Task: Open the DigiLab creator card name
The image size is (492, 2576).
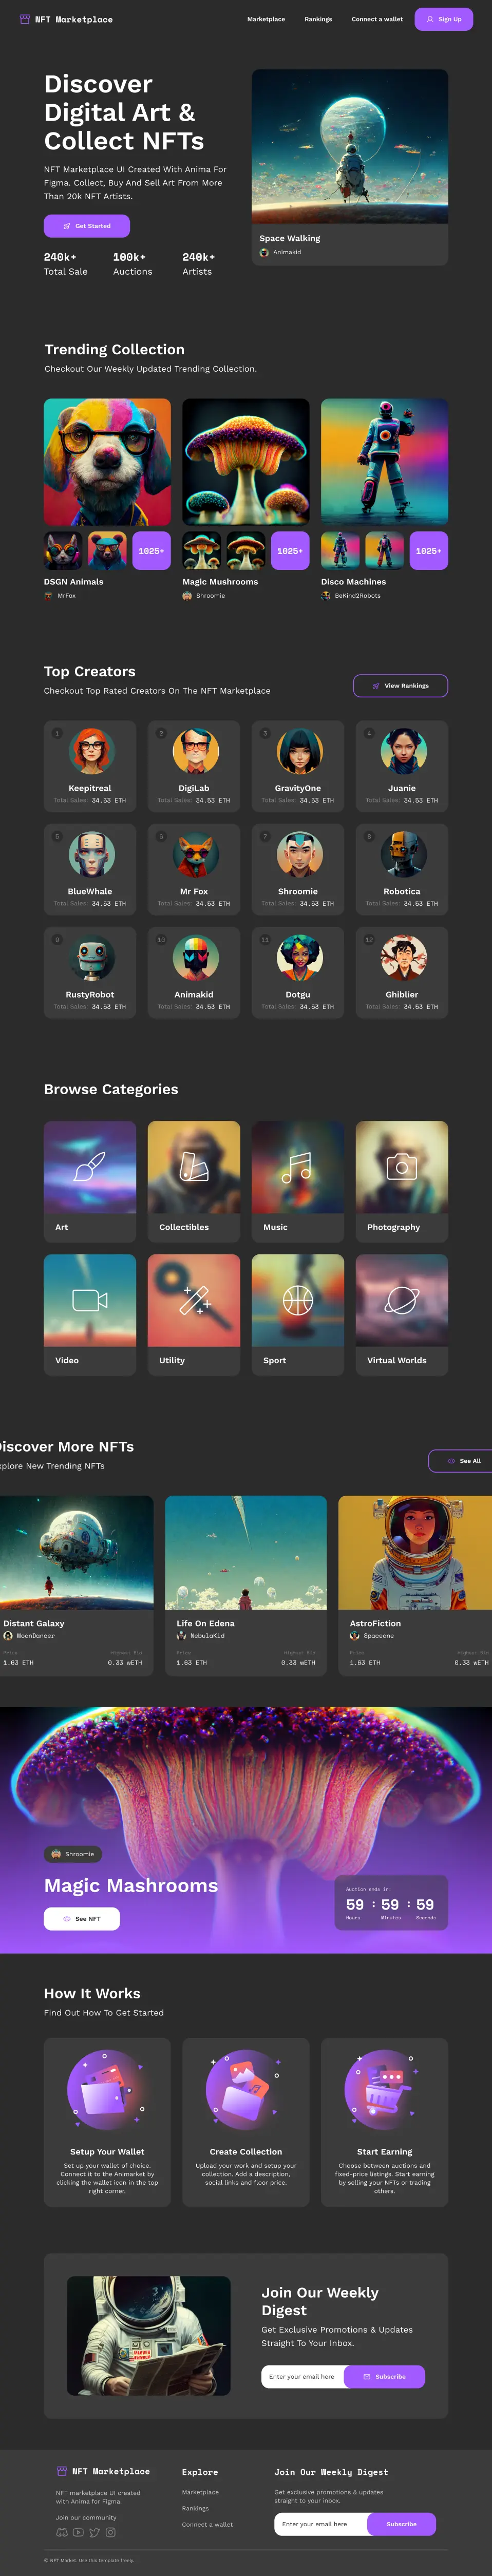Action: click(x=194, y=788)
